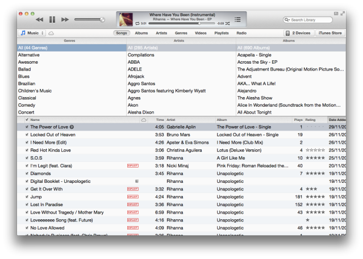Seek in the song progress bar
Viewport: 363px width, 259px height.
(182, 23)
